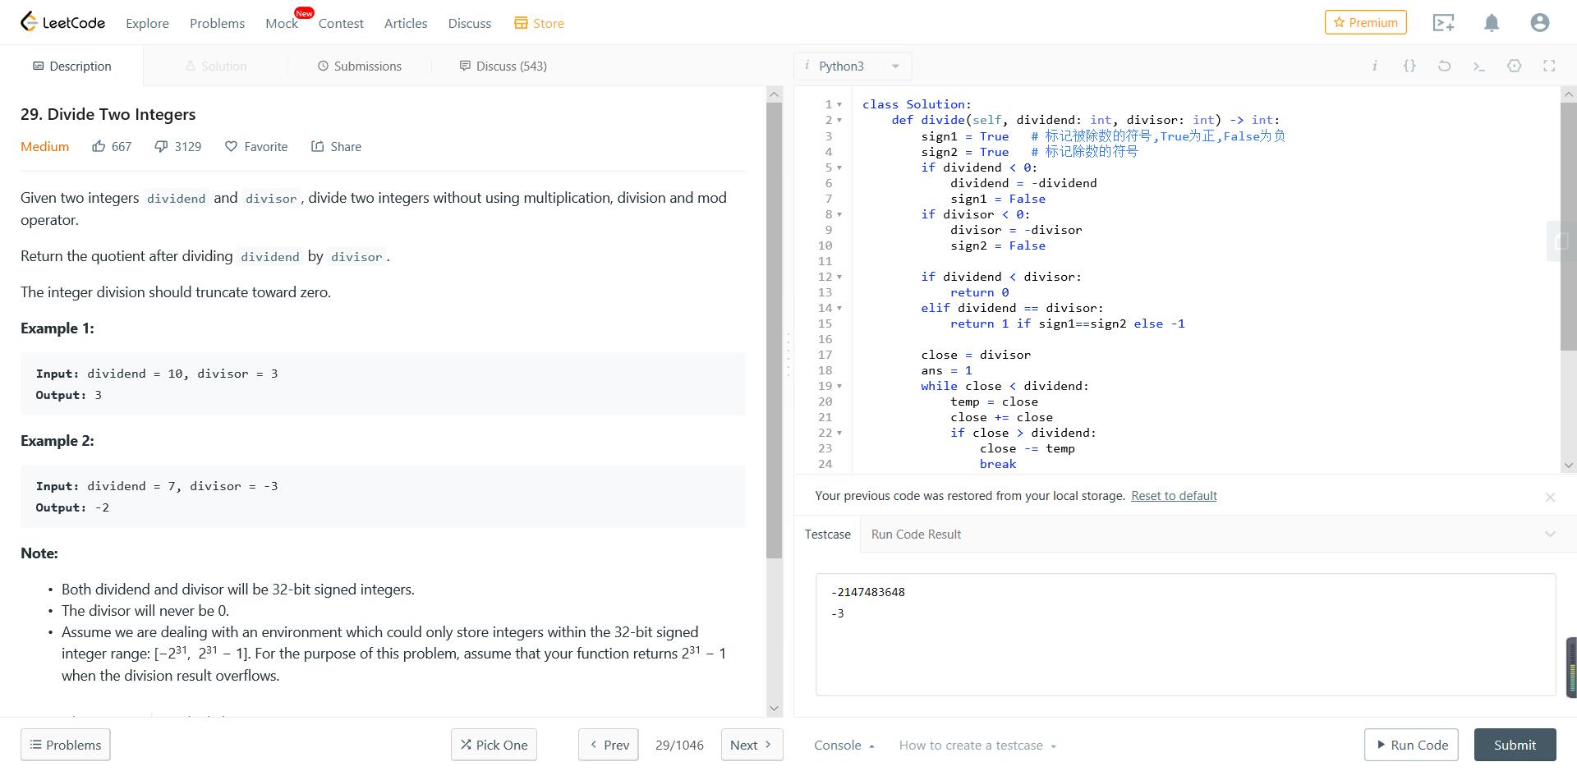The width and height of the screenshot is (1577, 771).
Task: Toggle Favorite heart for this problem
Action: [231, 146]
